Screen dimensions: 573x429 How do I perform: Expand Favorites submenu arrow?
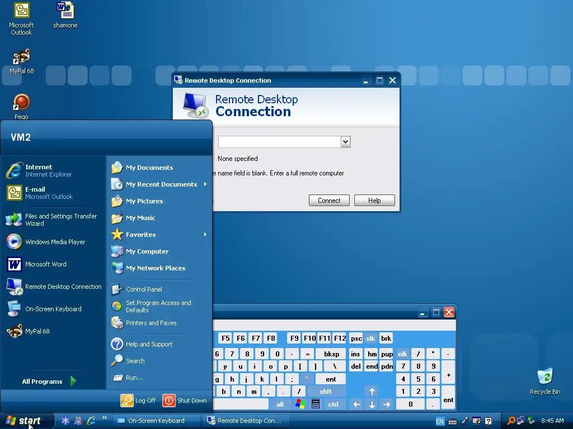pos(205,235)
